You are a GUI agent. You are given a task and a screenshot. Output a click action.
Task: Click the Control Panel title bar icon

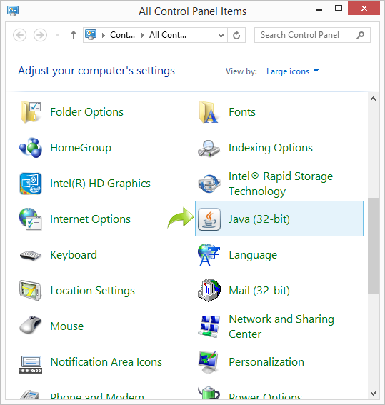(13, 11)
